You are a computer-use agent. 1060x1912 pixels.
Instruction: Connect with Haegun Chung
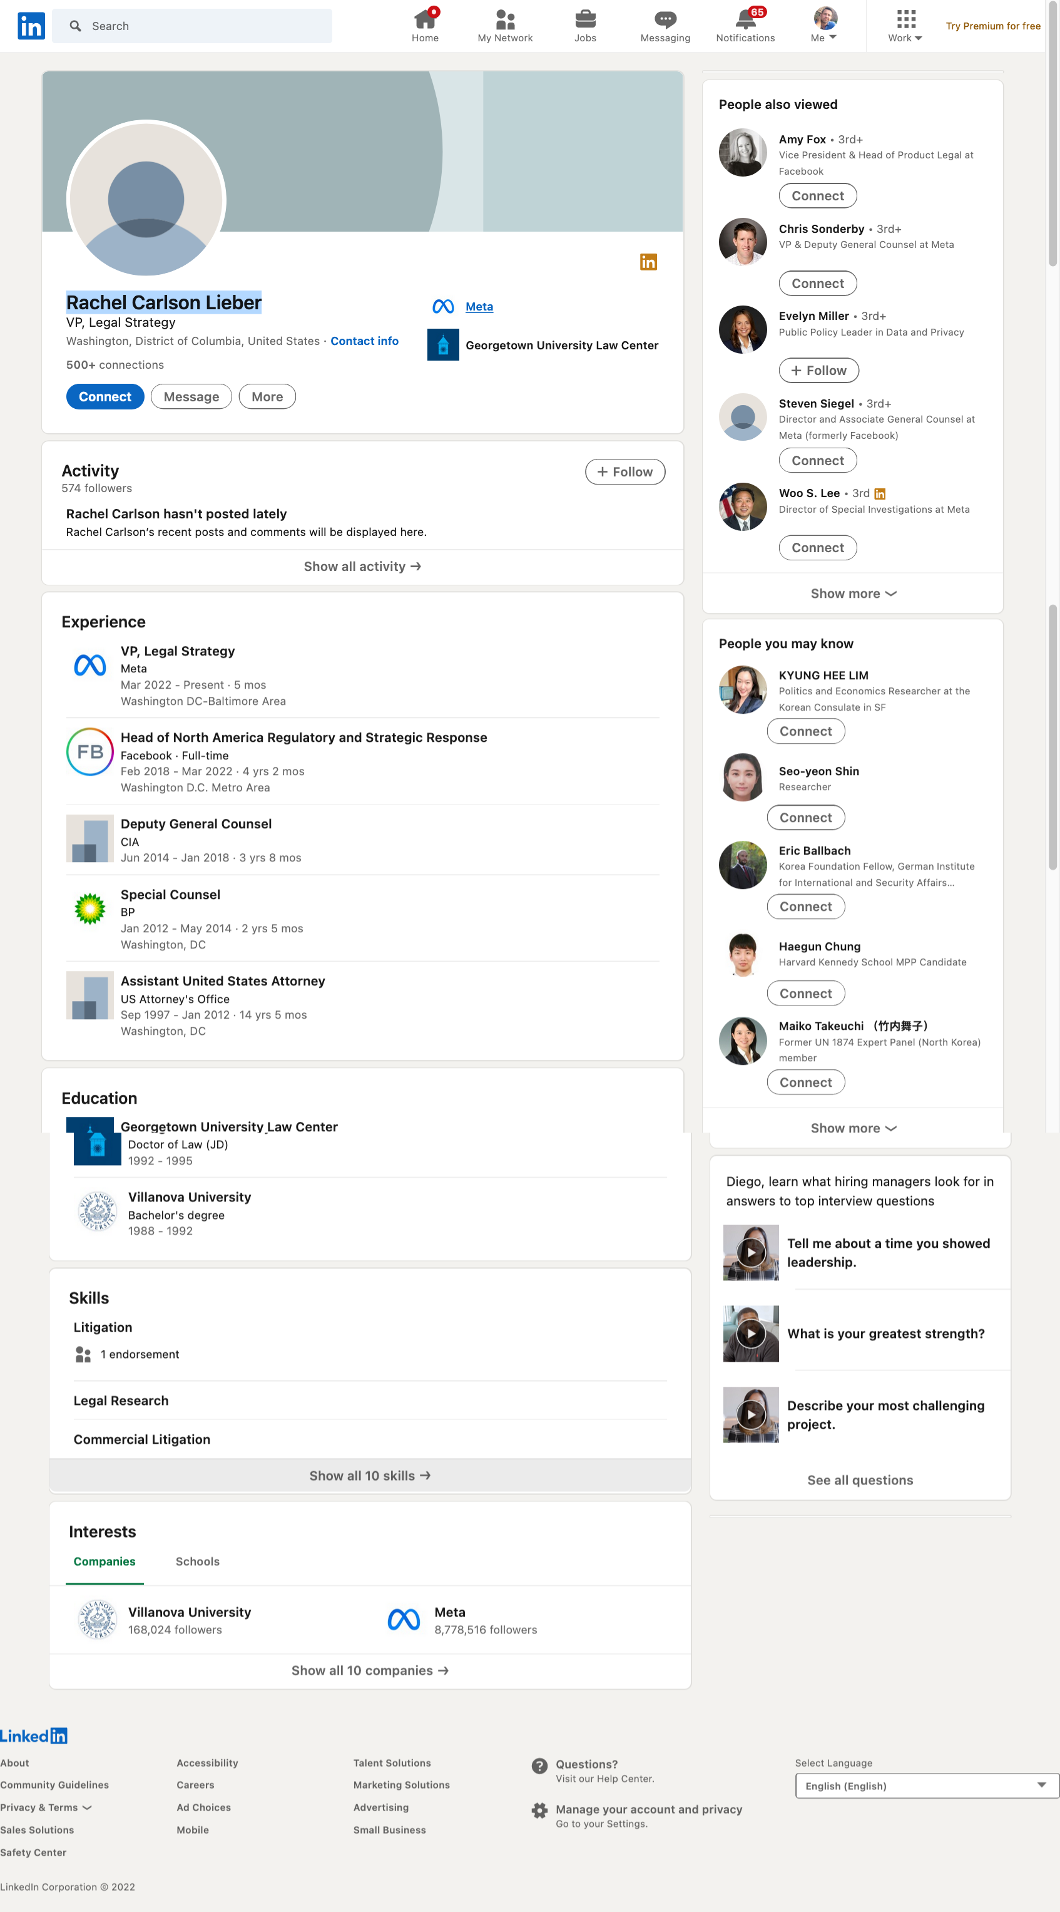tap(805, 994)
